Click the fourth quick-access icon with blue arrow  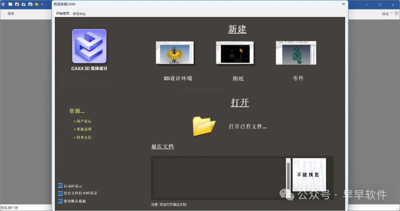30,4
